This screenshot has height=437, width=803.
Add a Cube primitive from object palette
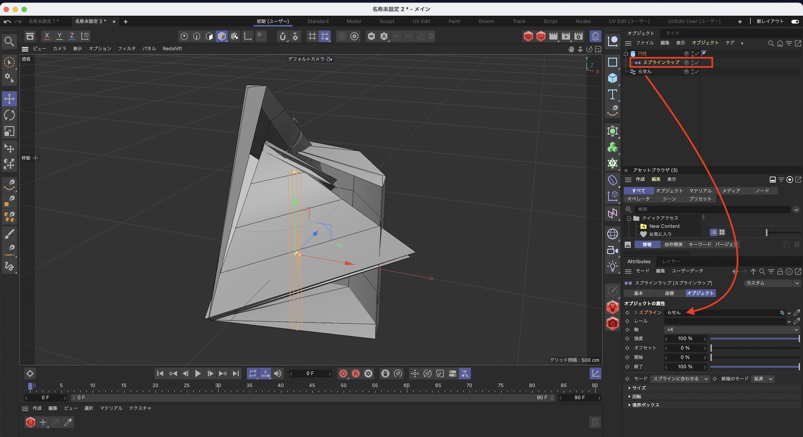612,78
